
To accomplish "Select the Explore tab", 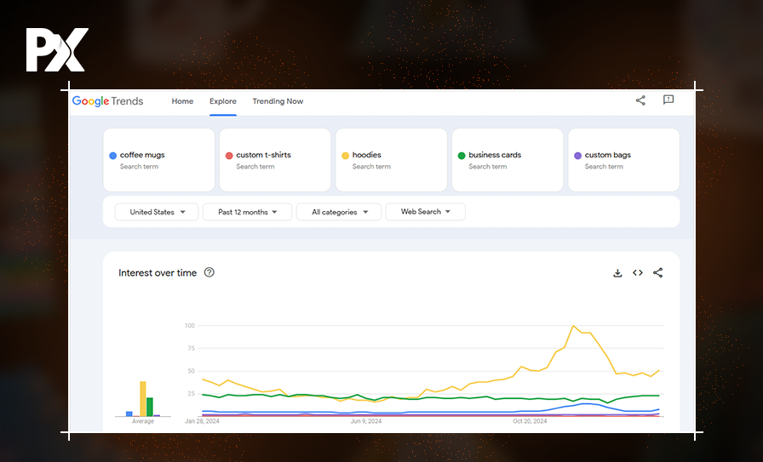I will pos(223,101).
